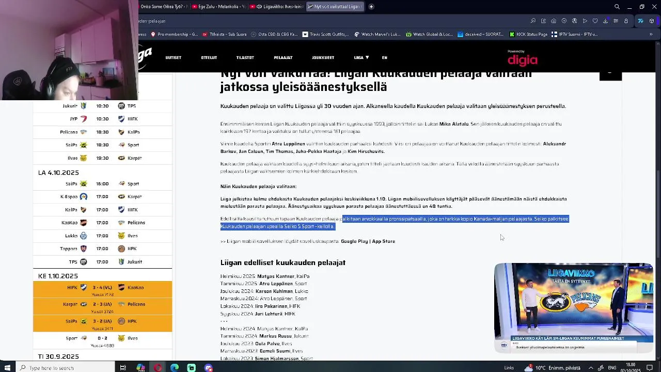Add page to bookmarks with heart icon
Image resolution: width=661 pixels, height=372 pixels.
tap(595, 21)
